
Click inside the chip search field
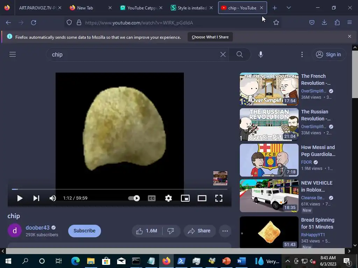(x=135, y=54)
